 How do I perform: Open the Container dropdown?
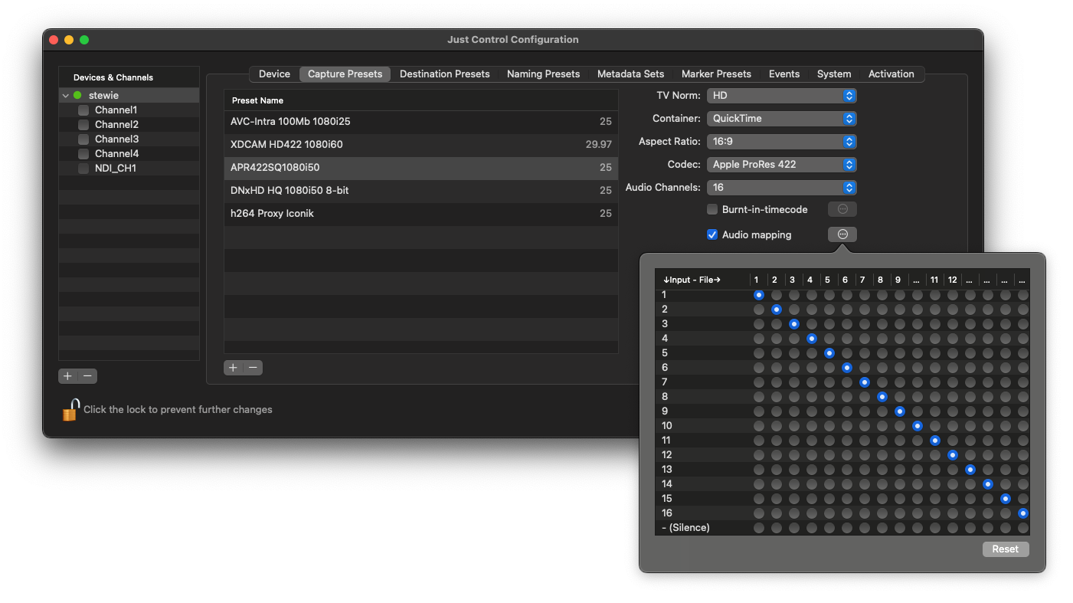[782, 119]
